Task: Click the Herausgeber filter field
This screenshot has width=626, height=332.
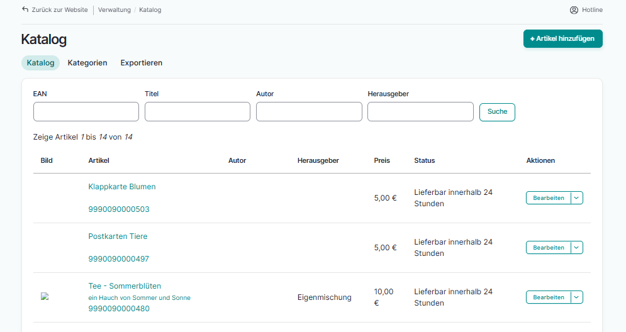Action: pos(420,112)
